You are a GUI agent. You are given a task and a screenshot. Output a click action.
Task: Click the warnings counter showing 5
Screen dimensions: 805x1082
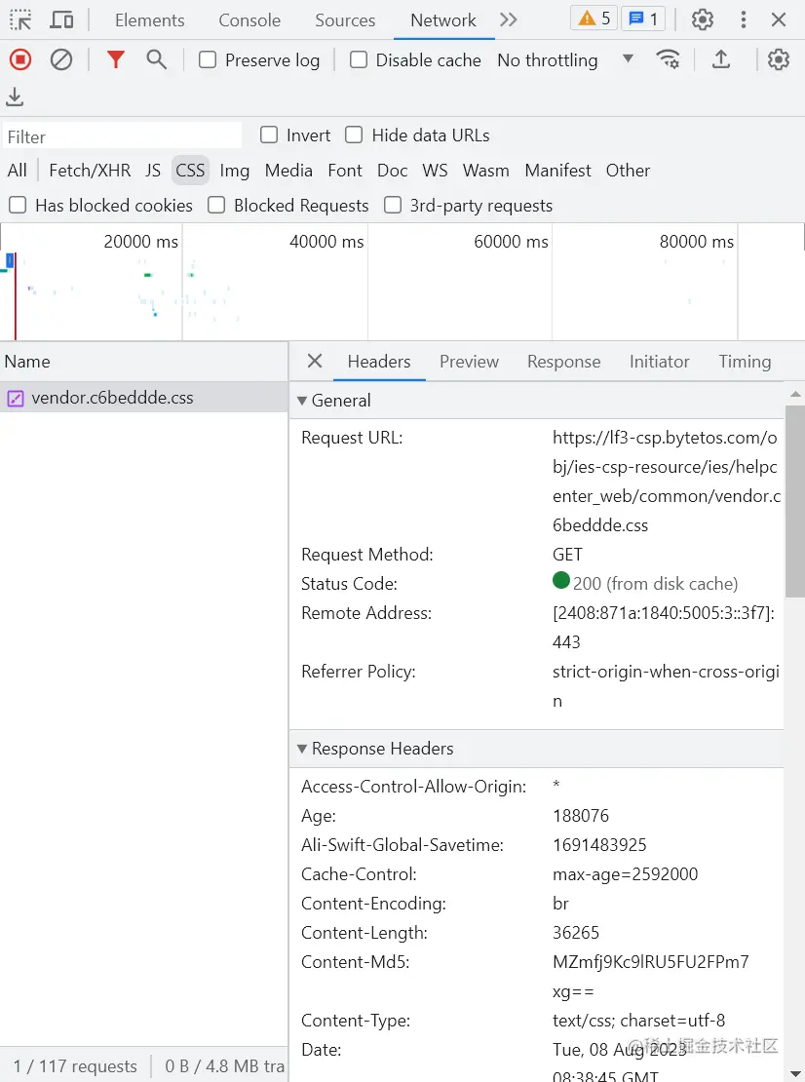click(x=594, y=19)
